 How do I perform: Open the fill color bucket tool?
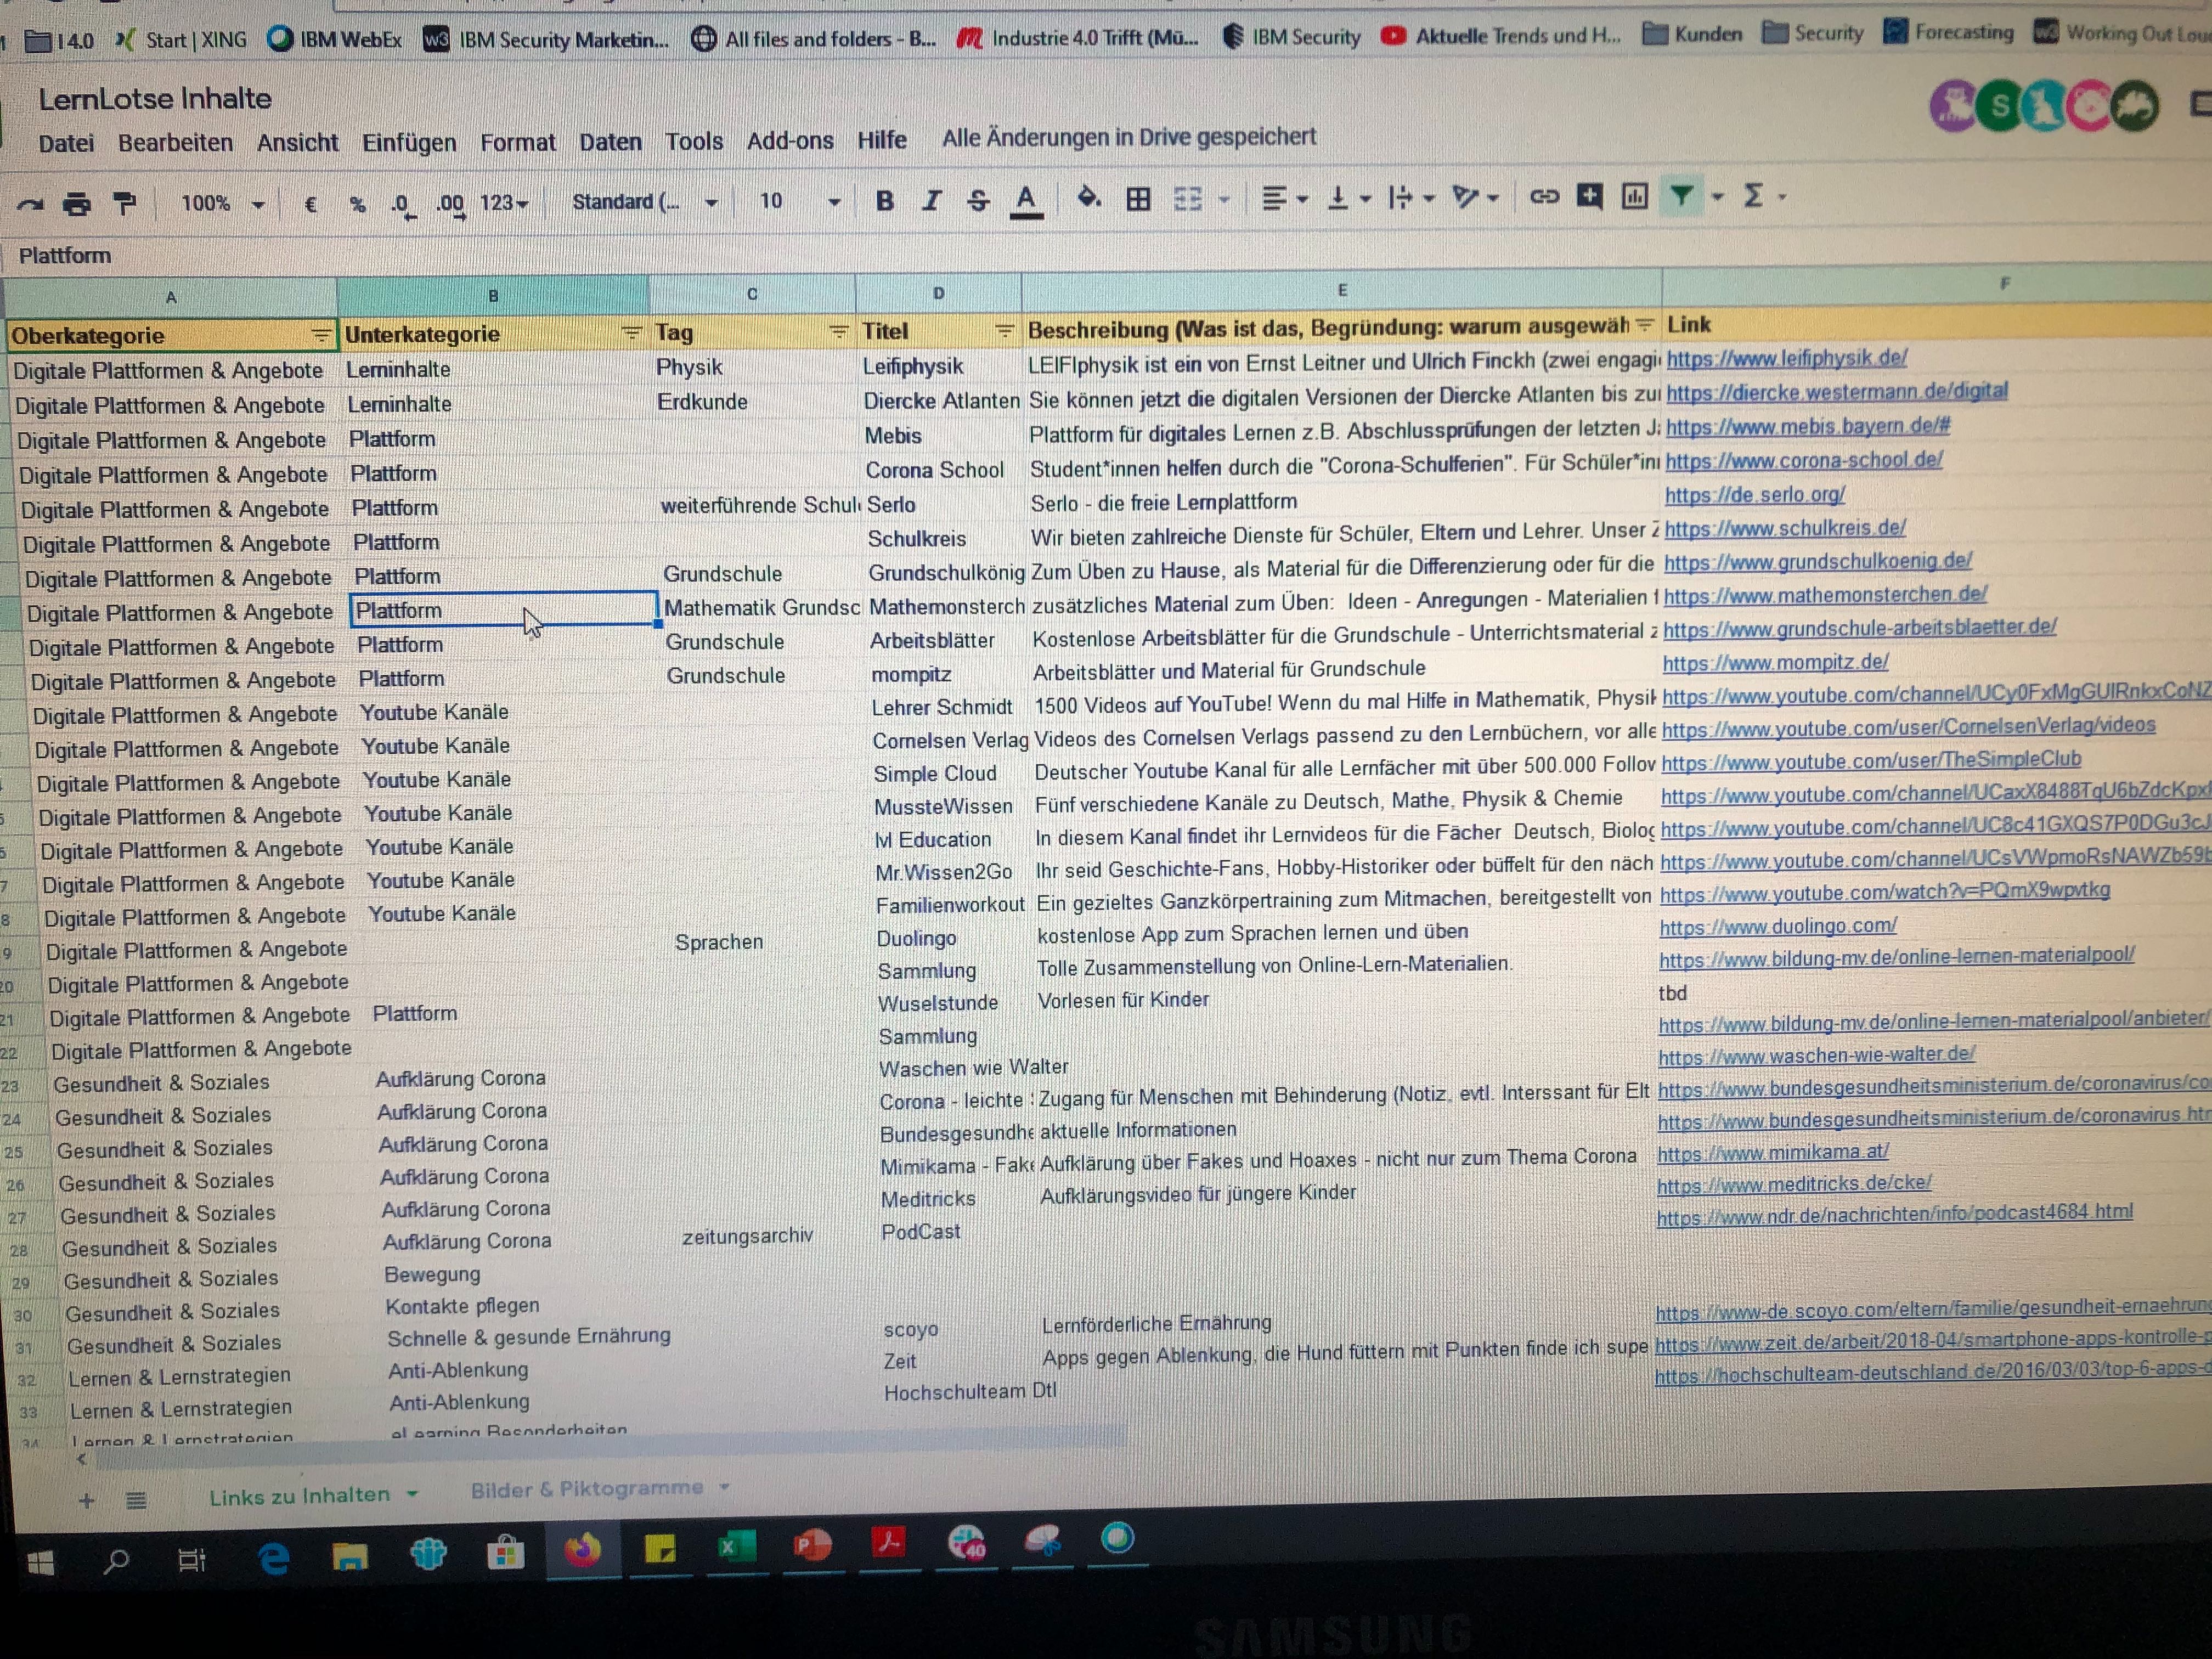click(1088, 198)
